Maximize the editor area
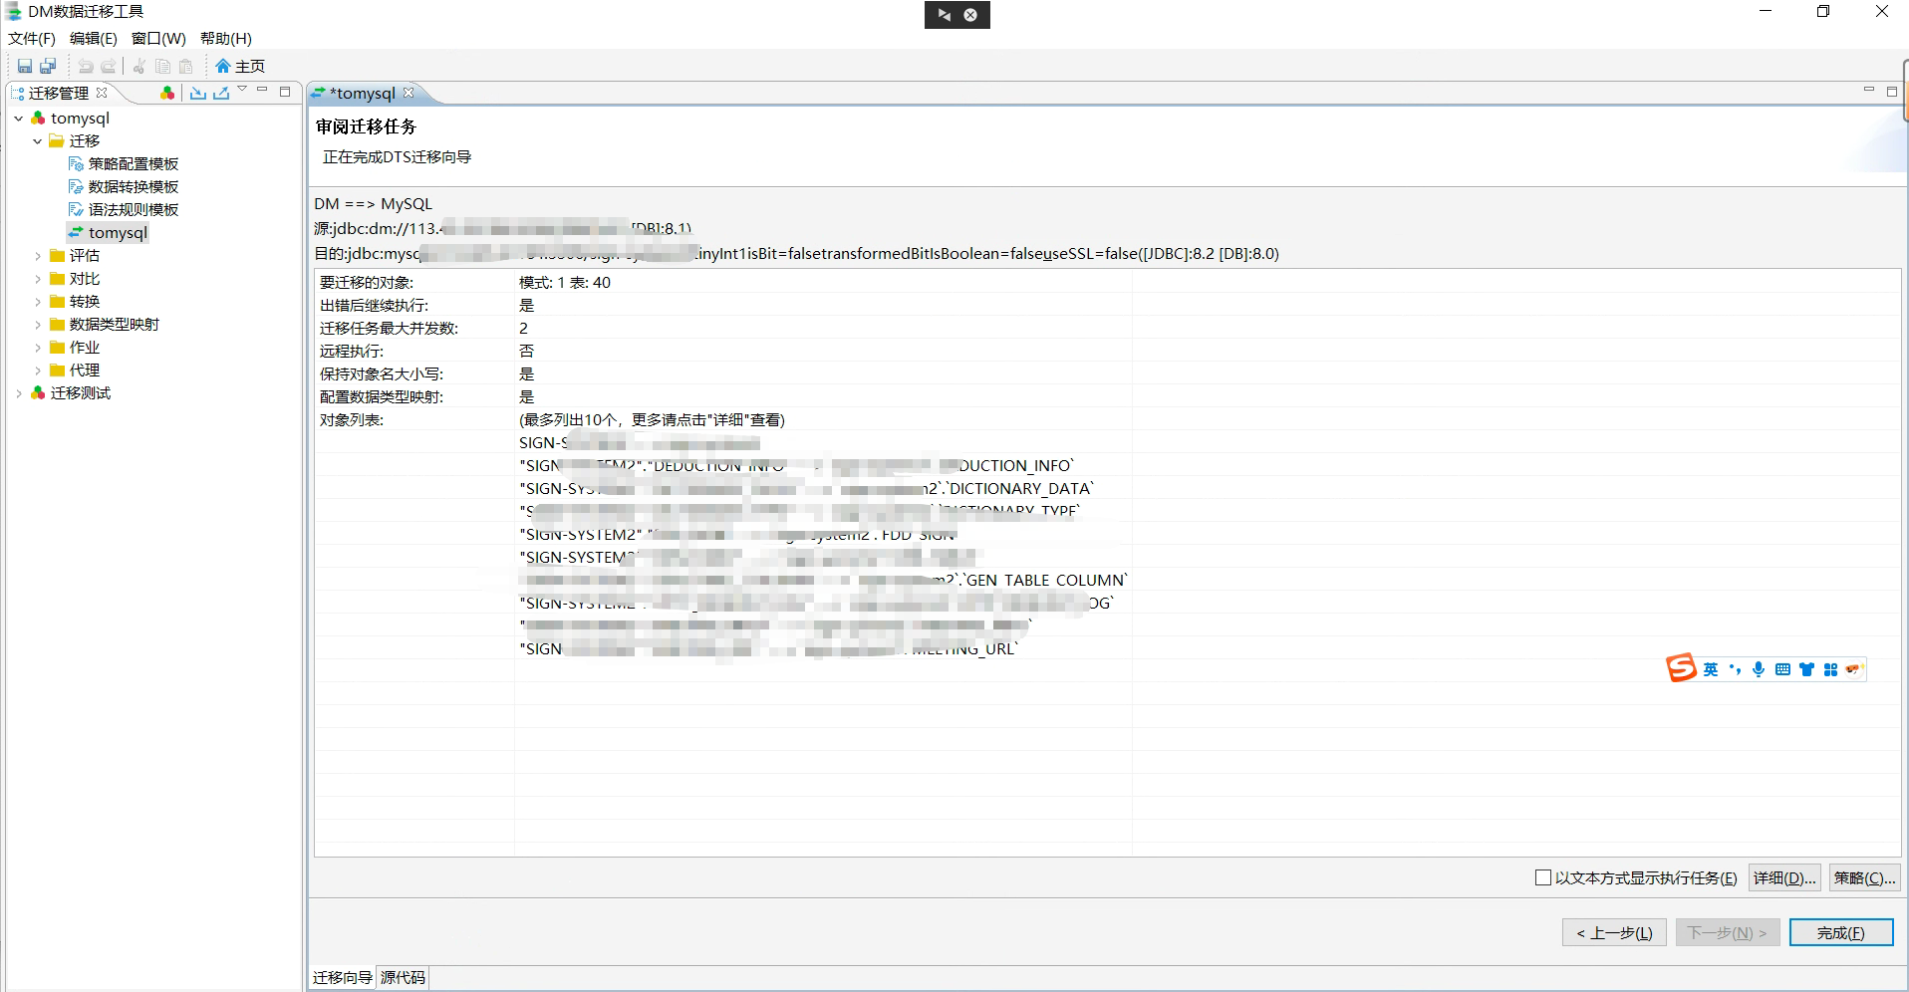 coord(1892,92)
